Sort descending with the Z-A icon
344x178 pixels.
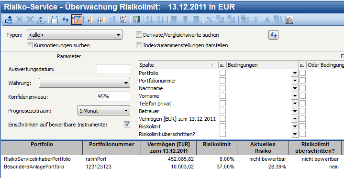[160, 20]
